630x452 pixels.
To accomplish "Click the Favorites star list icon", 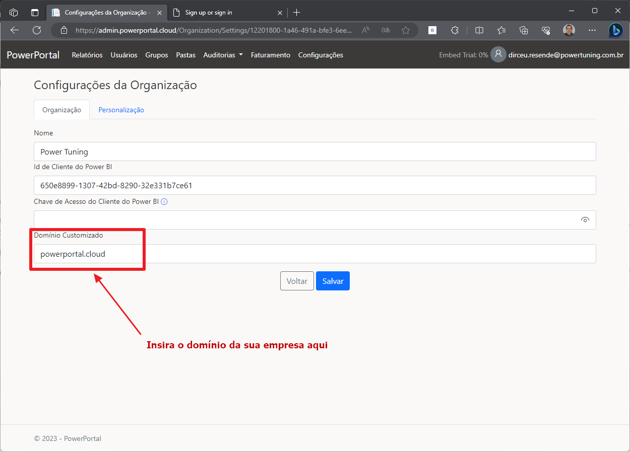I will [x=501, y=30].
